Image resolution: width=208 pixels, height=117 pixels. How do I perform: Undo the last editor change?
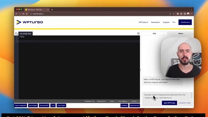(53, 105)
